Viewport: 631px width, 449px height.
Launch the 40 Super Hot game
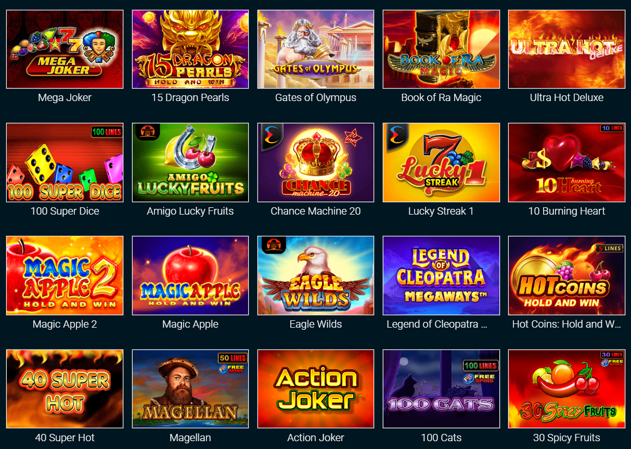coord(65,389)
